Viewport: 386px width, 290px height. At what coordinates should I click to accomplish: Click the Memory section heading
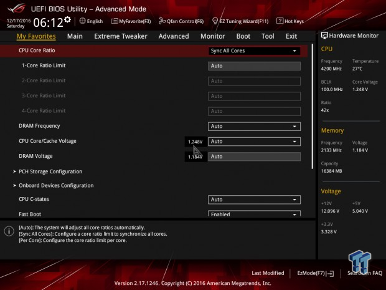[332, 130]
